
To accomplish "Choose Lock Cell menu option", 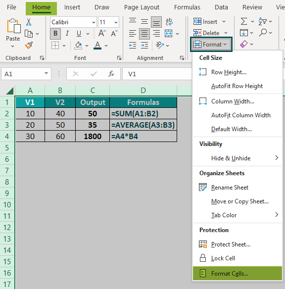I will pyautogui.click(x=237, y=258).
